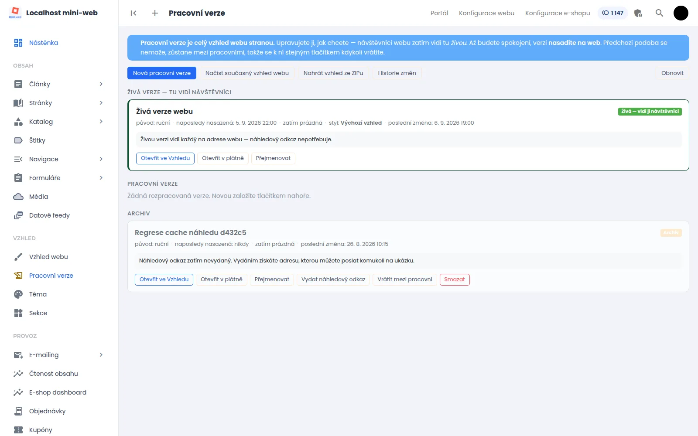
Task: Go to Portál in top menu
Action: pyautogui.click(x=439, y=13)
